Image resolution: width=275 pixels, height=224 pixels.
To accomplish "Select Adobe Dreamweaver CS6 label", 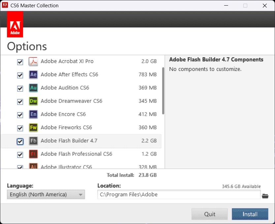I will pyautogui.click(x=72, y=101).
